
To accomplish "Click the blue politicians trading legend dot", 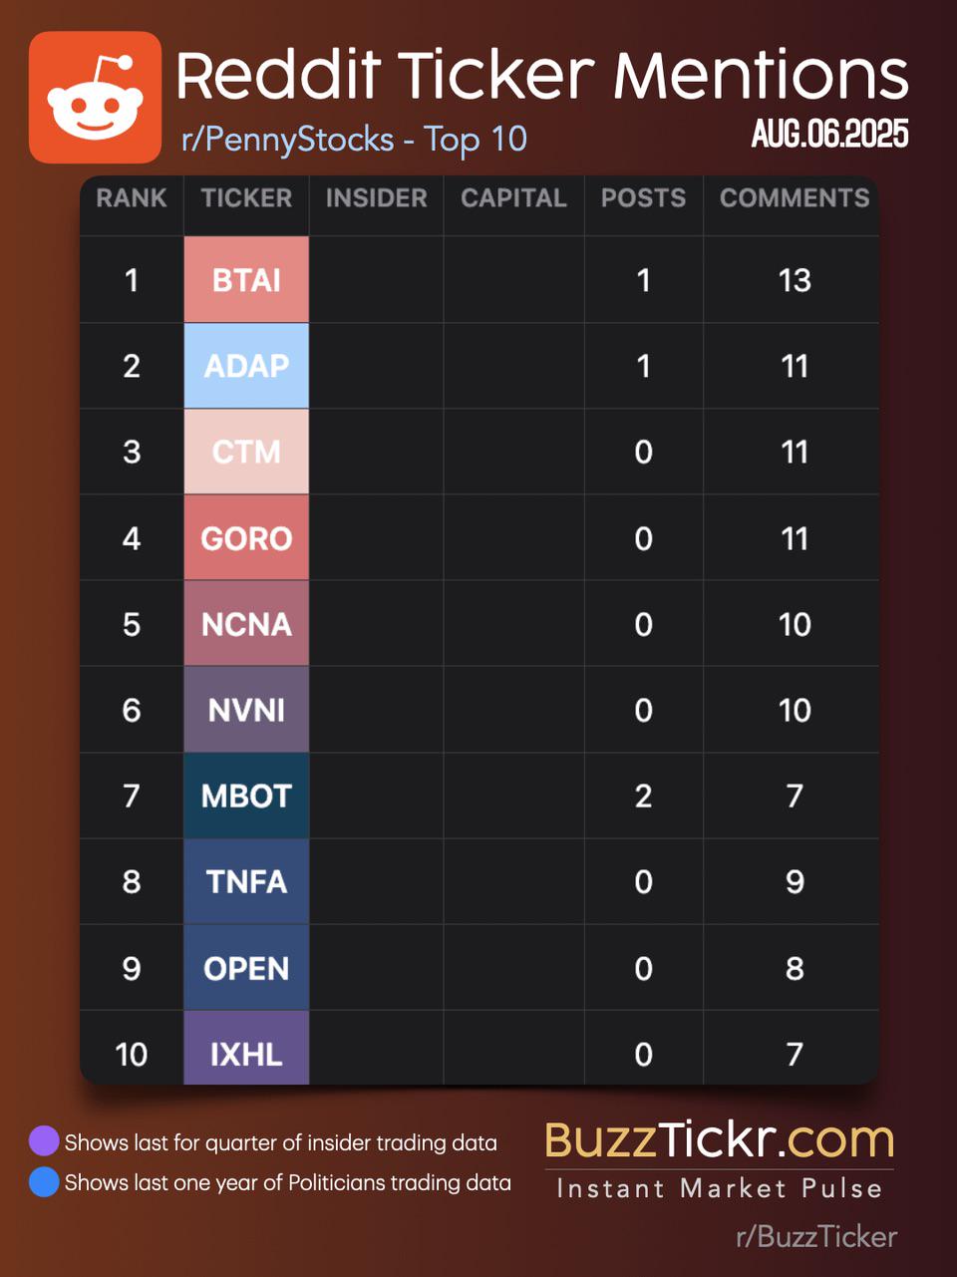I will click(x=44, y=1181).
